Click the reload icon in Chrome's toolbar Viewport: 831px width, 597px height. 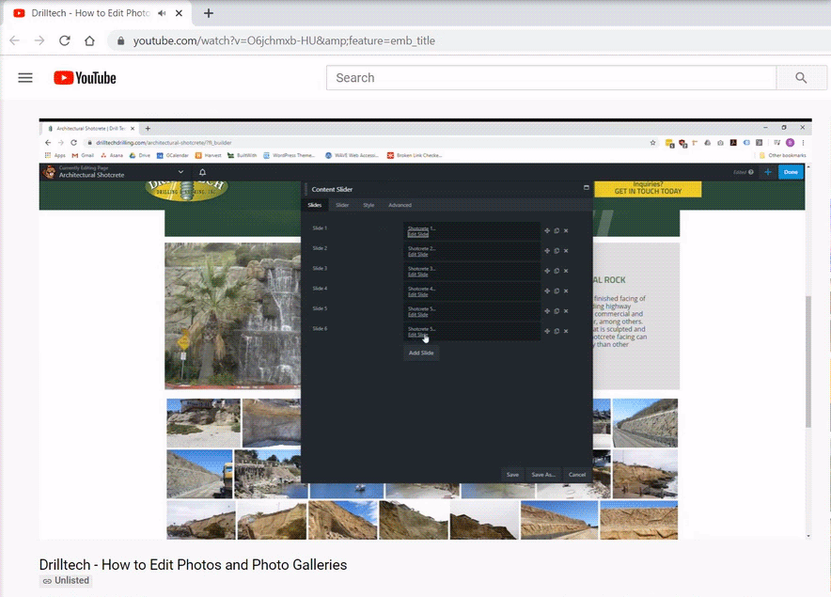coord(64,40)
